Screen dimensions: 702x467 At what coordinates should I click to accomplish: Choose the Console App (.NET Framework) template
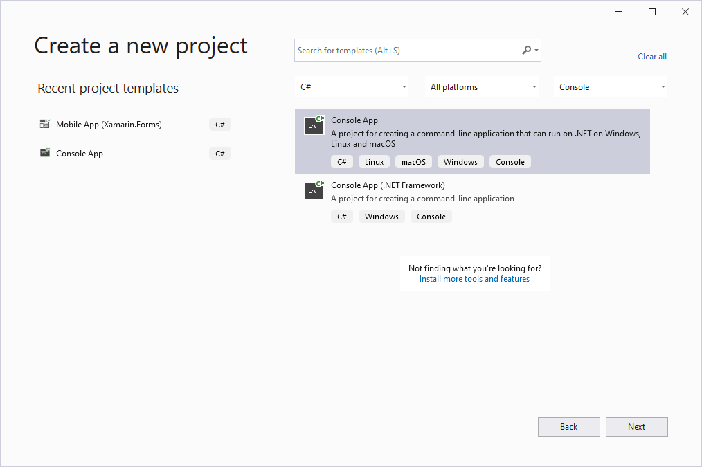(388, 185)
